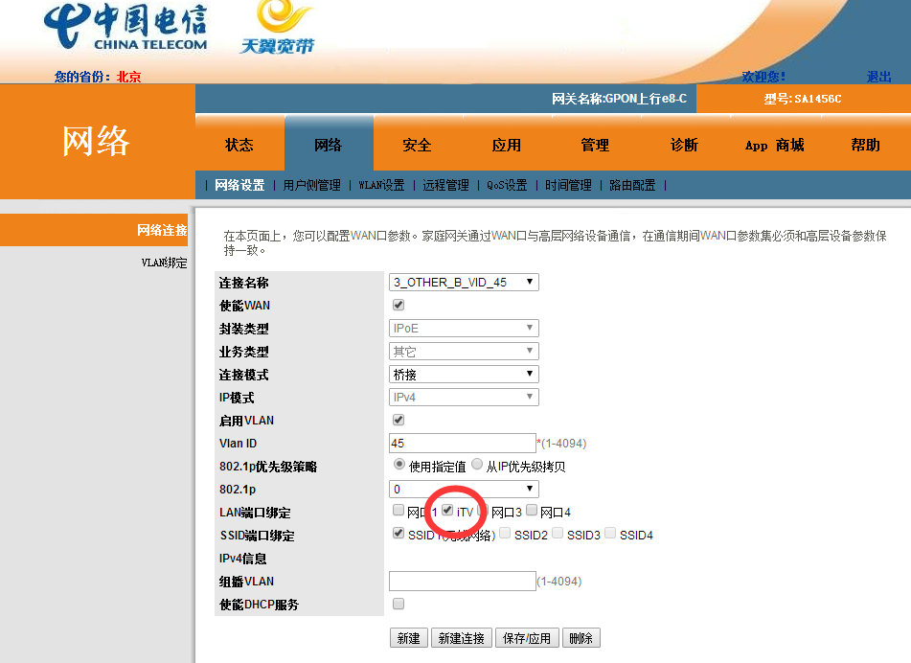Check the SSID2 binding checkbox
911x663 pixels.
point(505,533)
